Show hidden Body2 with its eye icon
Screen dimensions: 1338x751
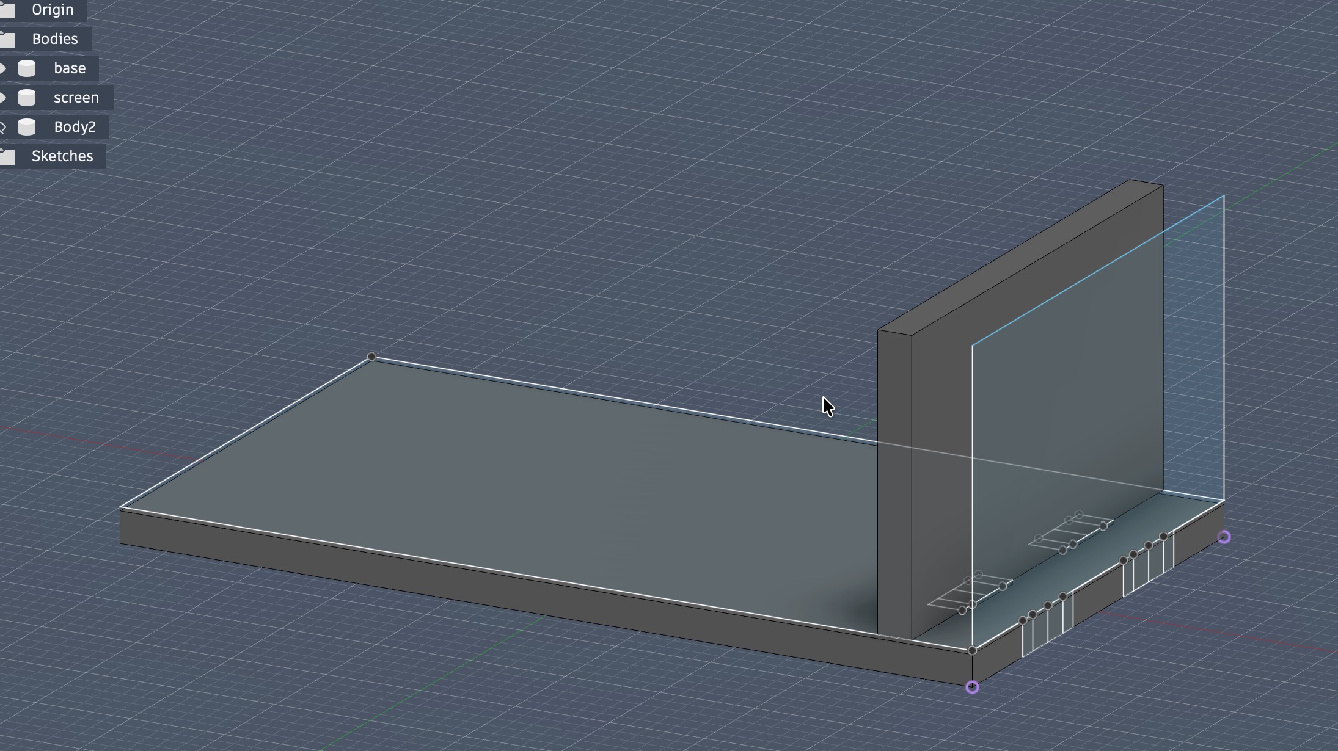[x=2, y=127]
